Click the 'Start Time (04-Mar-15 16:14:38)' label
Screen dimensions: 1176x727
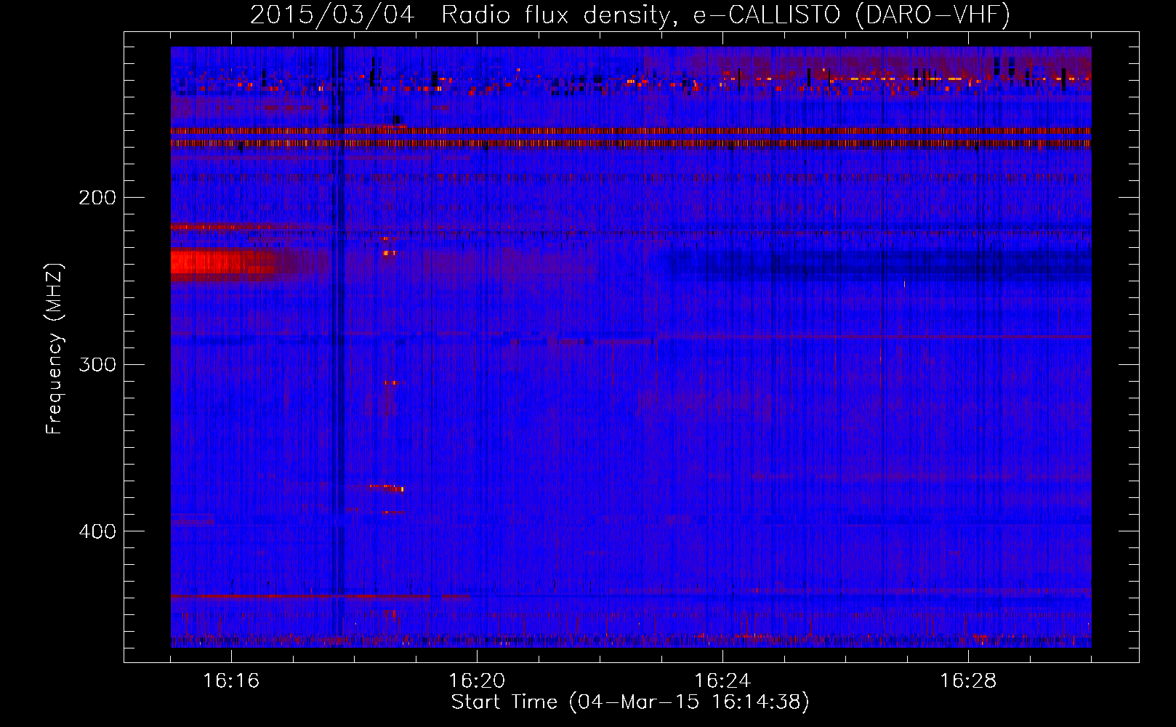point(630,702)
